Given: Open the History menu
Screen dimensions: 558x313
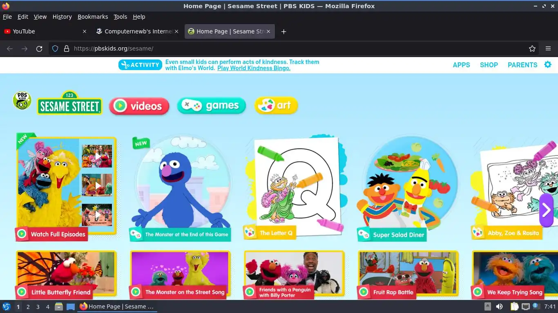Looking at the screenshot, I should [x=62, y=17].
